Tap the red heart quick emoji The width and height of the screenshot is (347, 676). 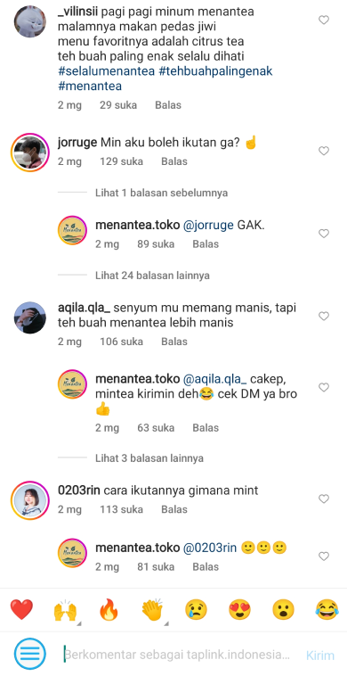[x=21, y=610]
